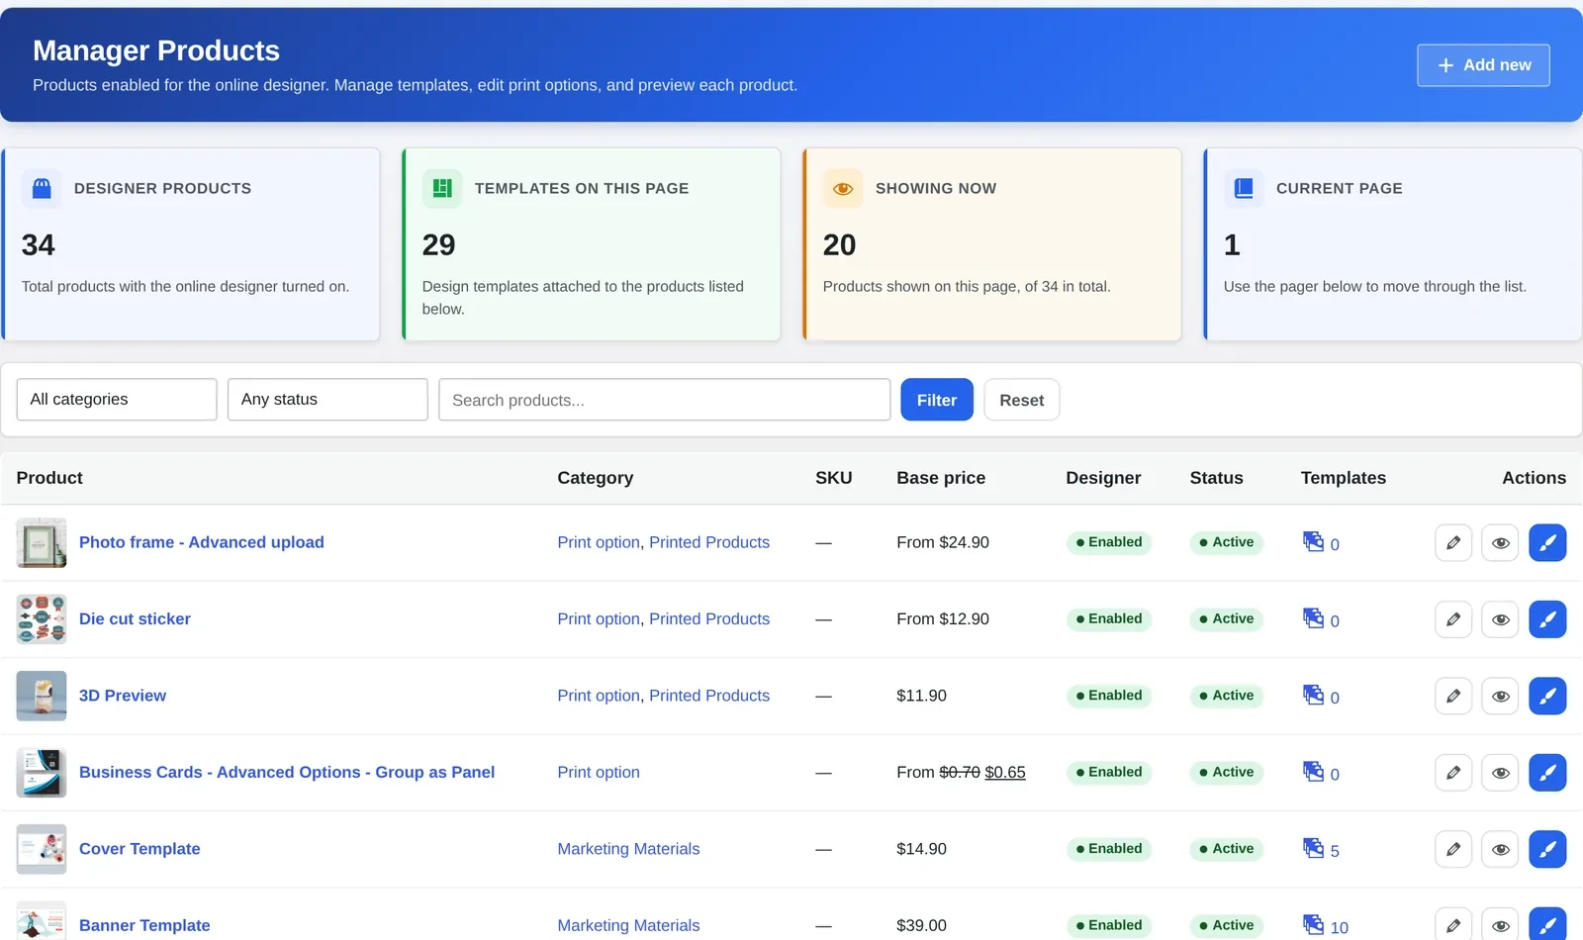Click the Die cut sticker thumbnail

42,619
